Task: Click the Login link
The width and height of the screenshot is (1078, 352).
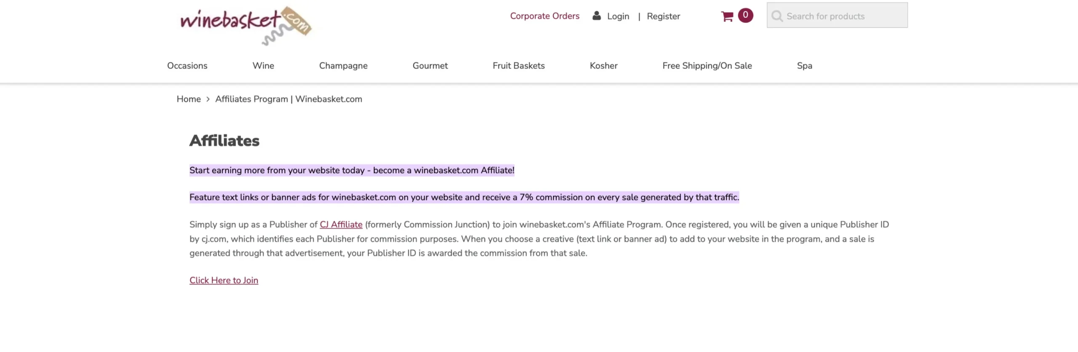Action: click(618, 16)
